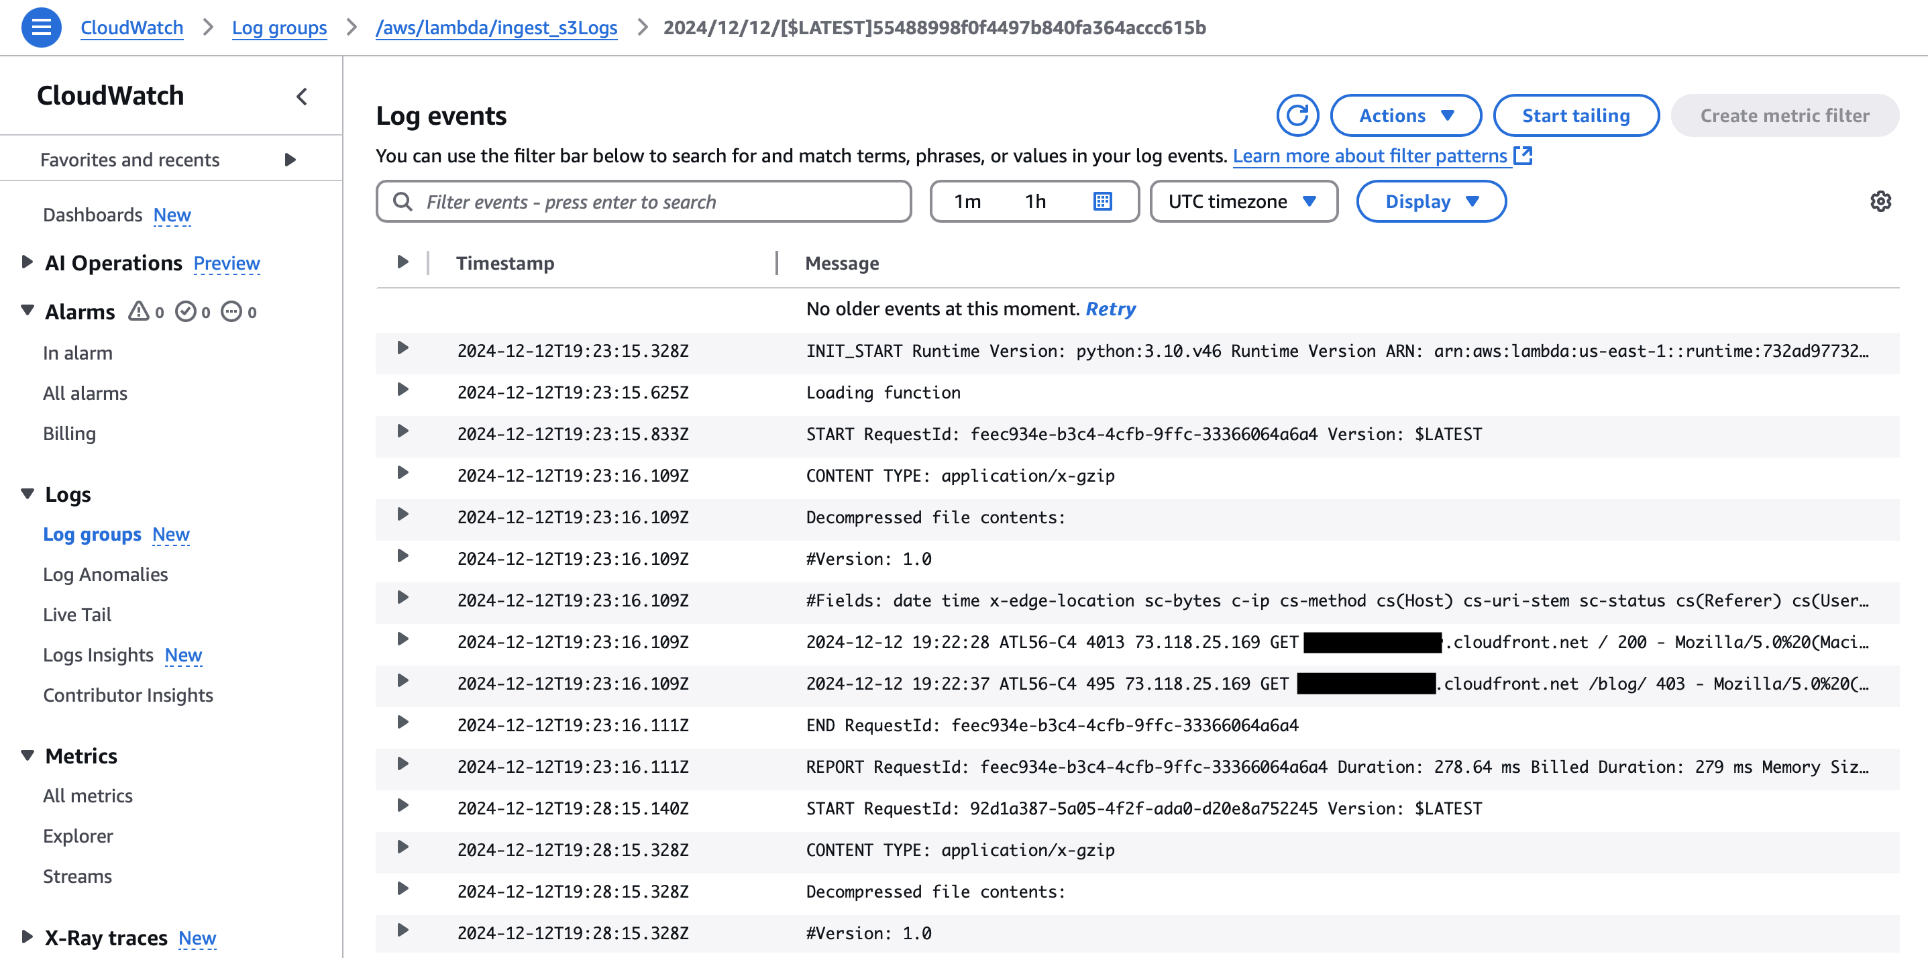Open log events settings gear

1880,201
